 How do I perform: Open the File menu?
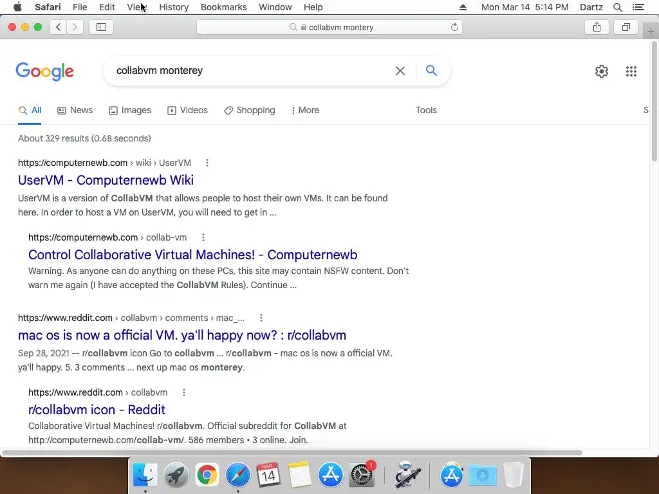coord(79,7)
